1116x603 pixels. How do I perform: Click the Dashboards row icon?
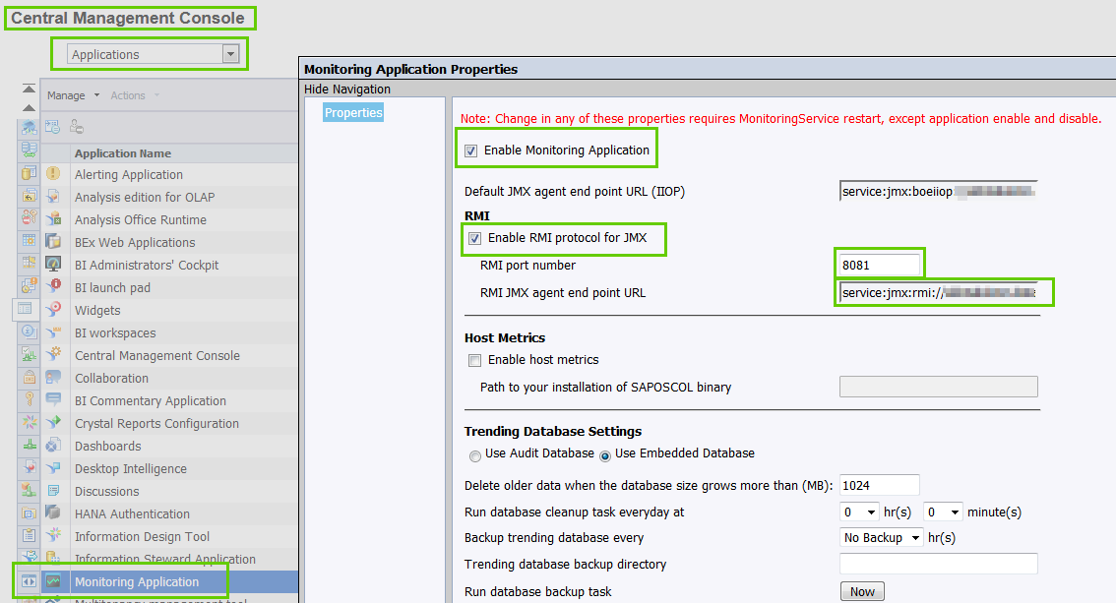point(53,446)
